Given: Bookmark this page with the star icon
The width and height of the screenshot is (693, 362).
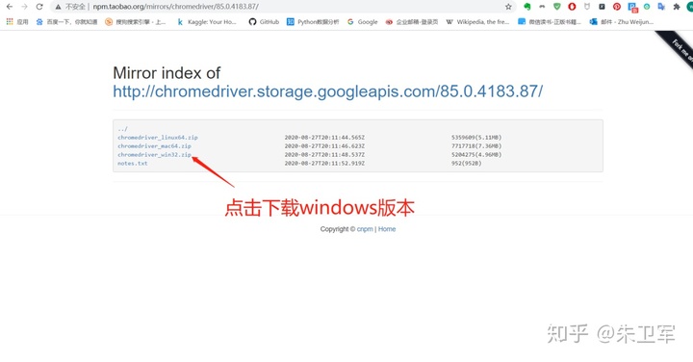Looking at the screenshot, I should pyautogui.click(x=508, y=7).
